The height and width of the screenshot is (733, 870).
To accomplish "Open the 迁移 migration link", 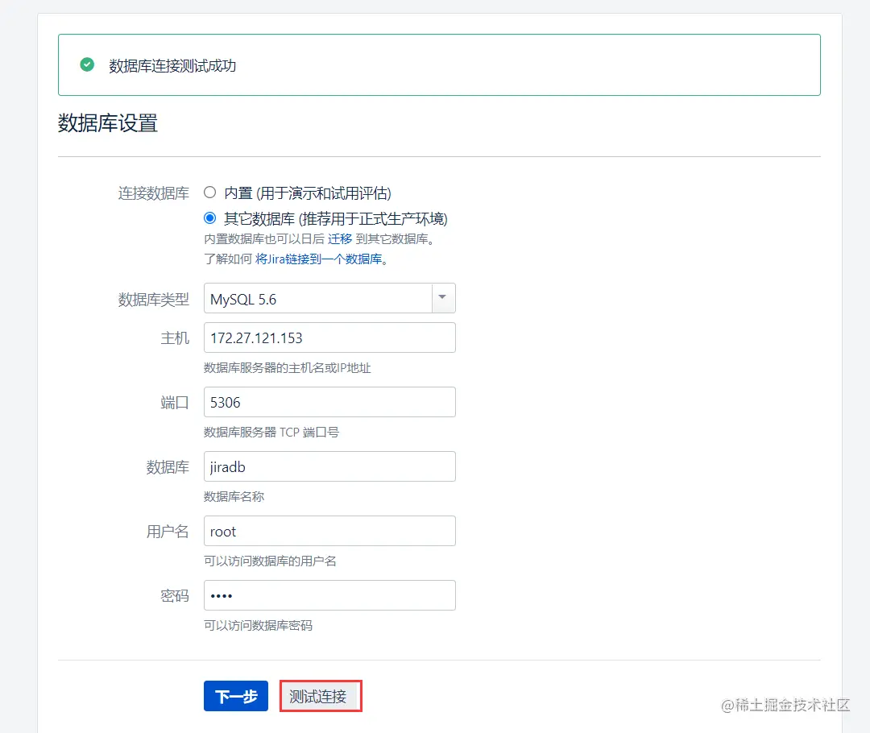I will tap(340, 239).
